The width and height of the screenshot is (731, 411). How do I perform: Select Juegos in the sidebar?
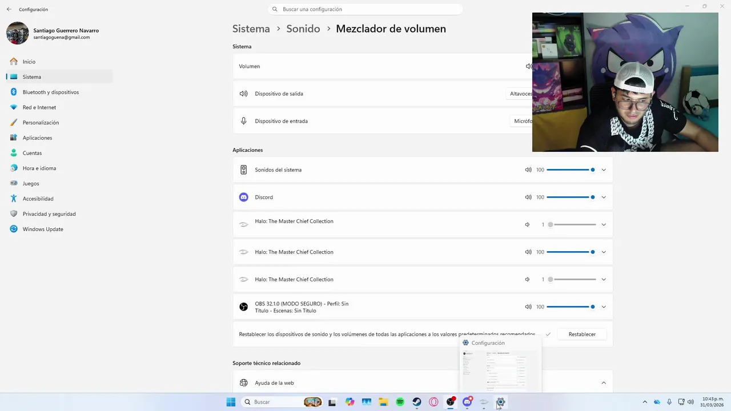click(59, 184)
